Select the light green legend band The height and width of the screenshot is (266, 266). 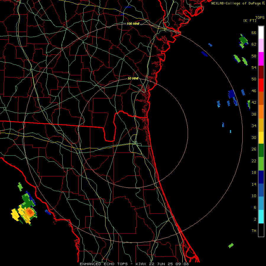(x=261, y=164)
